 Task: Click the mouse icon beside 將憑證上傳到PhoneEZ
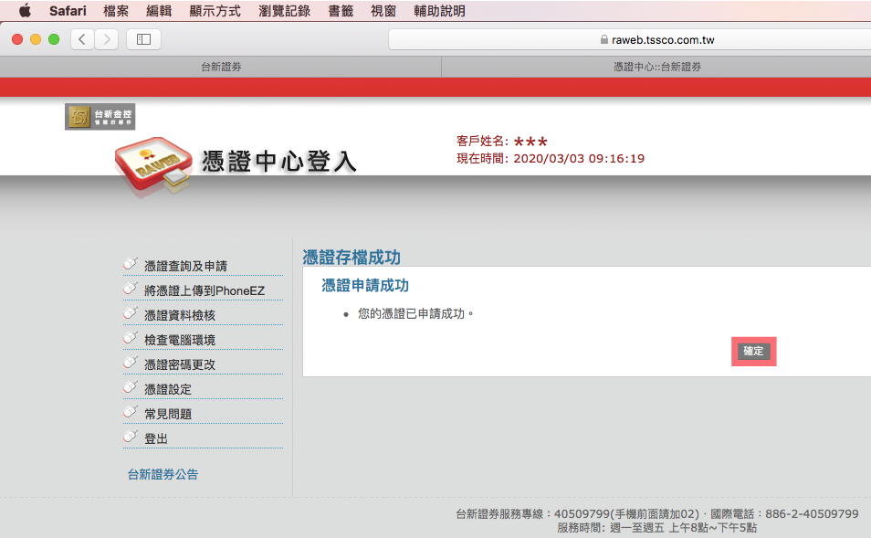pos(131,288)
